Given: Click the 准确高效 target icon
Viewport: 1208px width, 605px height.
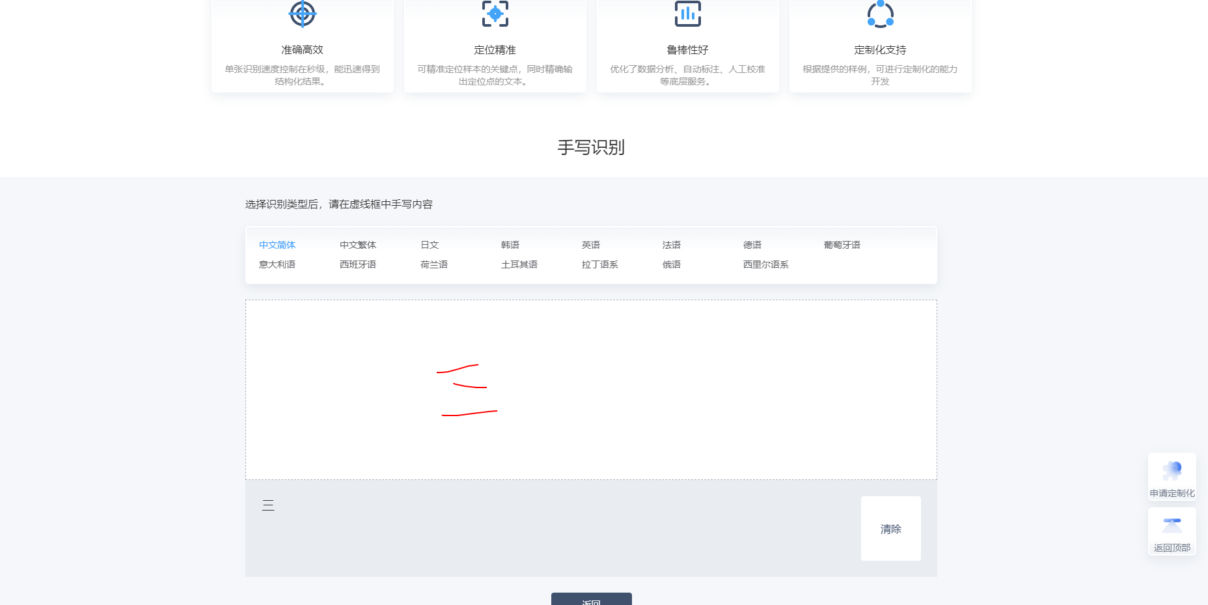Looking at the screenshot, I should [303, 14].
